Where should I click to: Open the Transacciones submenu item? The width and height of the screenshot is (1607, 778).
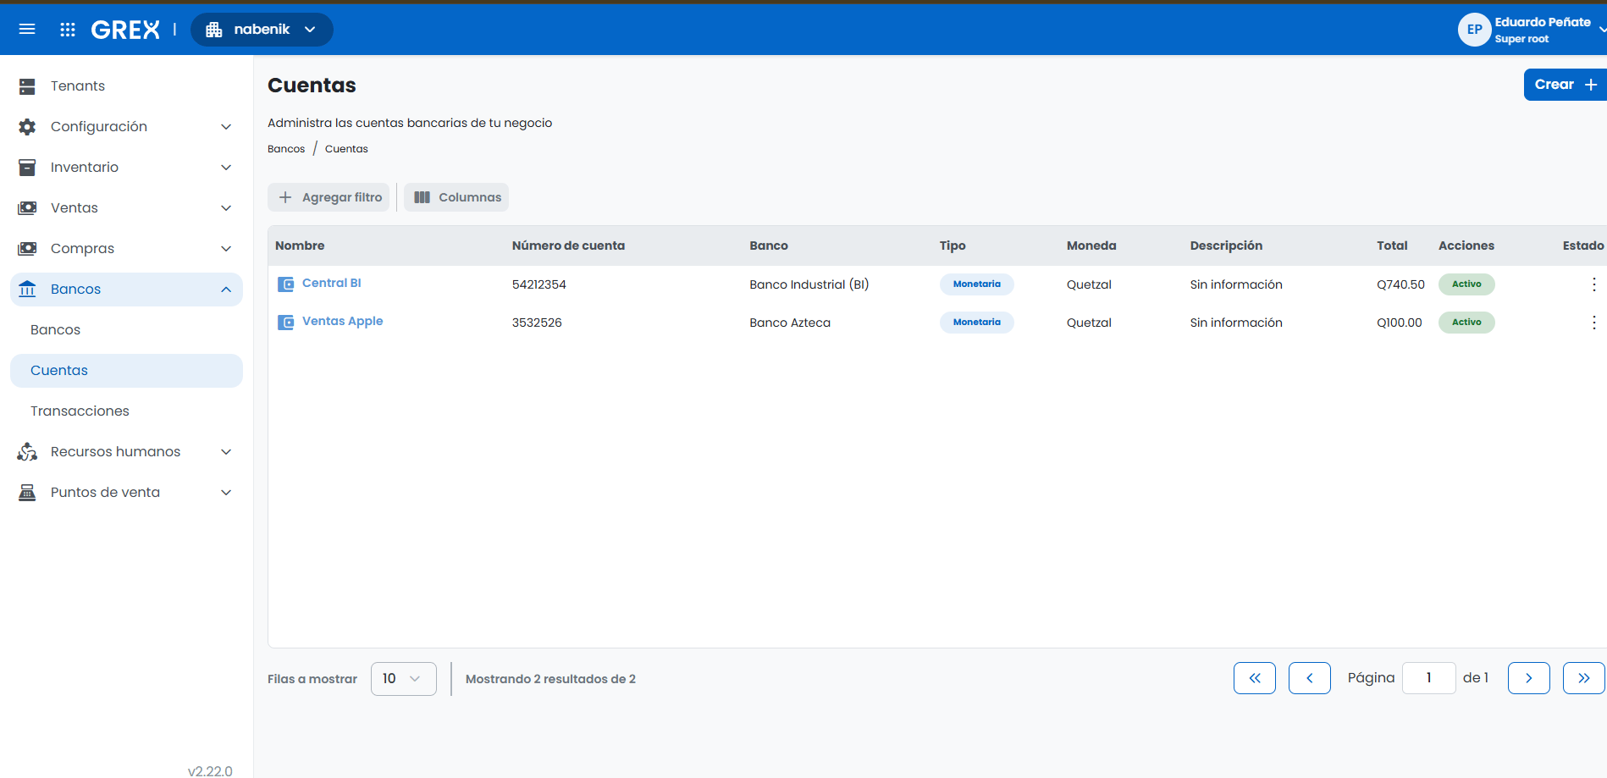click(126, 411)
